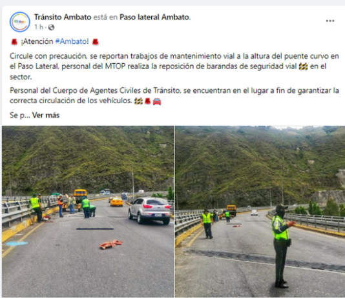
Task: Click the ¡Atención heading text
Action: [x=37, y=41]
